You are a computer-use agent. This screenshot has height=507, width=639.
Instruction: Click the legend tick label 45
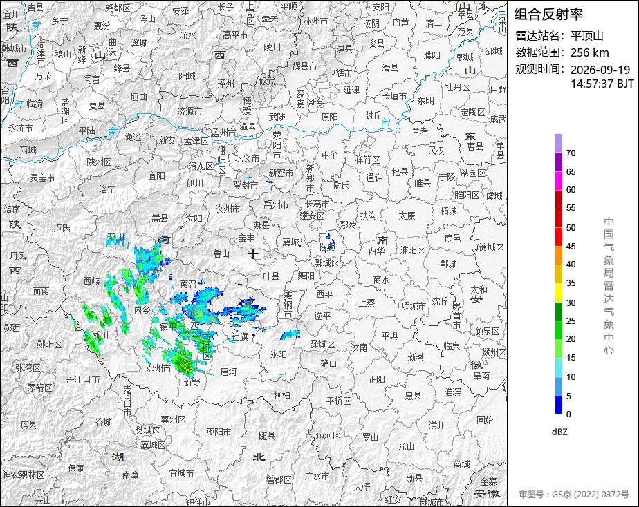(571, 246)
